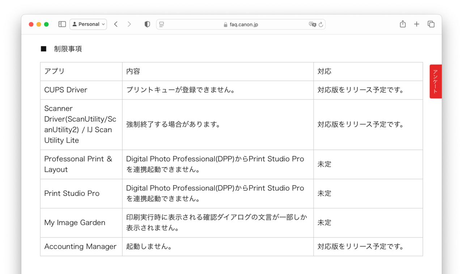
Task: Zoom the window with the green button
Action: pyautogui.click(x=46, y=24)
